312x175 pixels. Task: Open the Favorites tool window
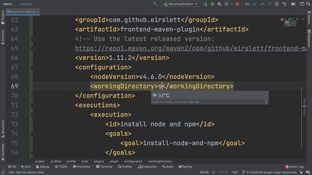point(3,152)
